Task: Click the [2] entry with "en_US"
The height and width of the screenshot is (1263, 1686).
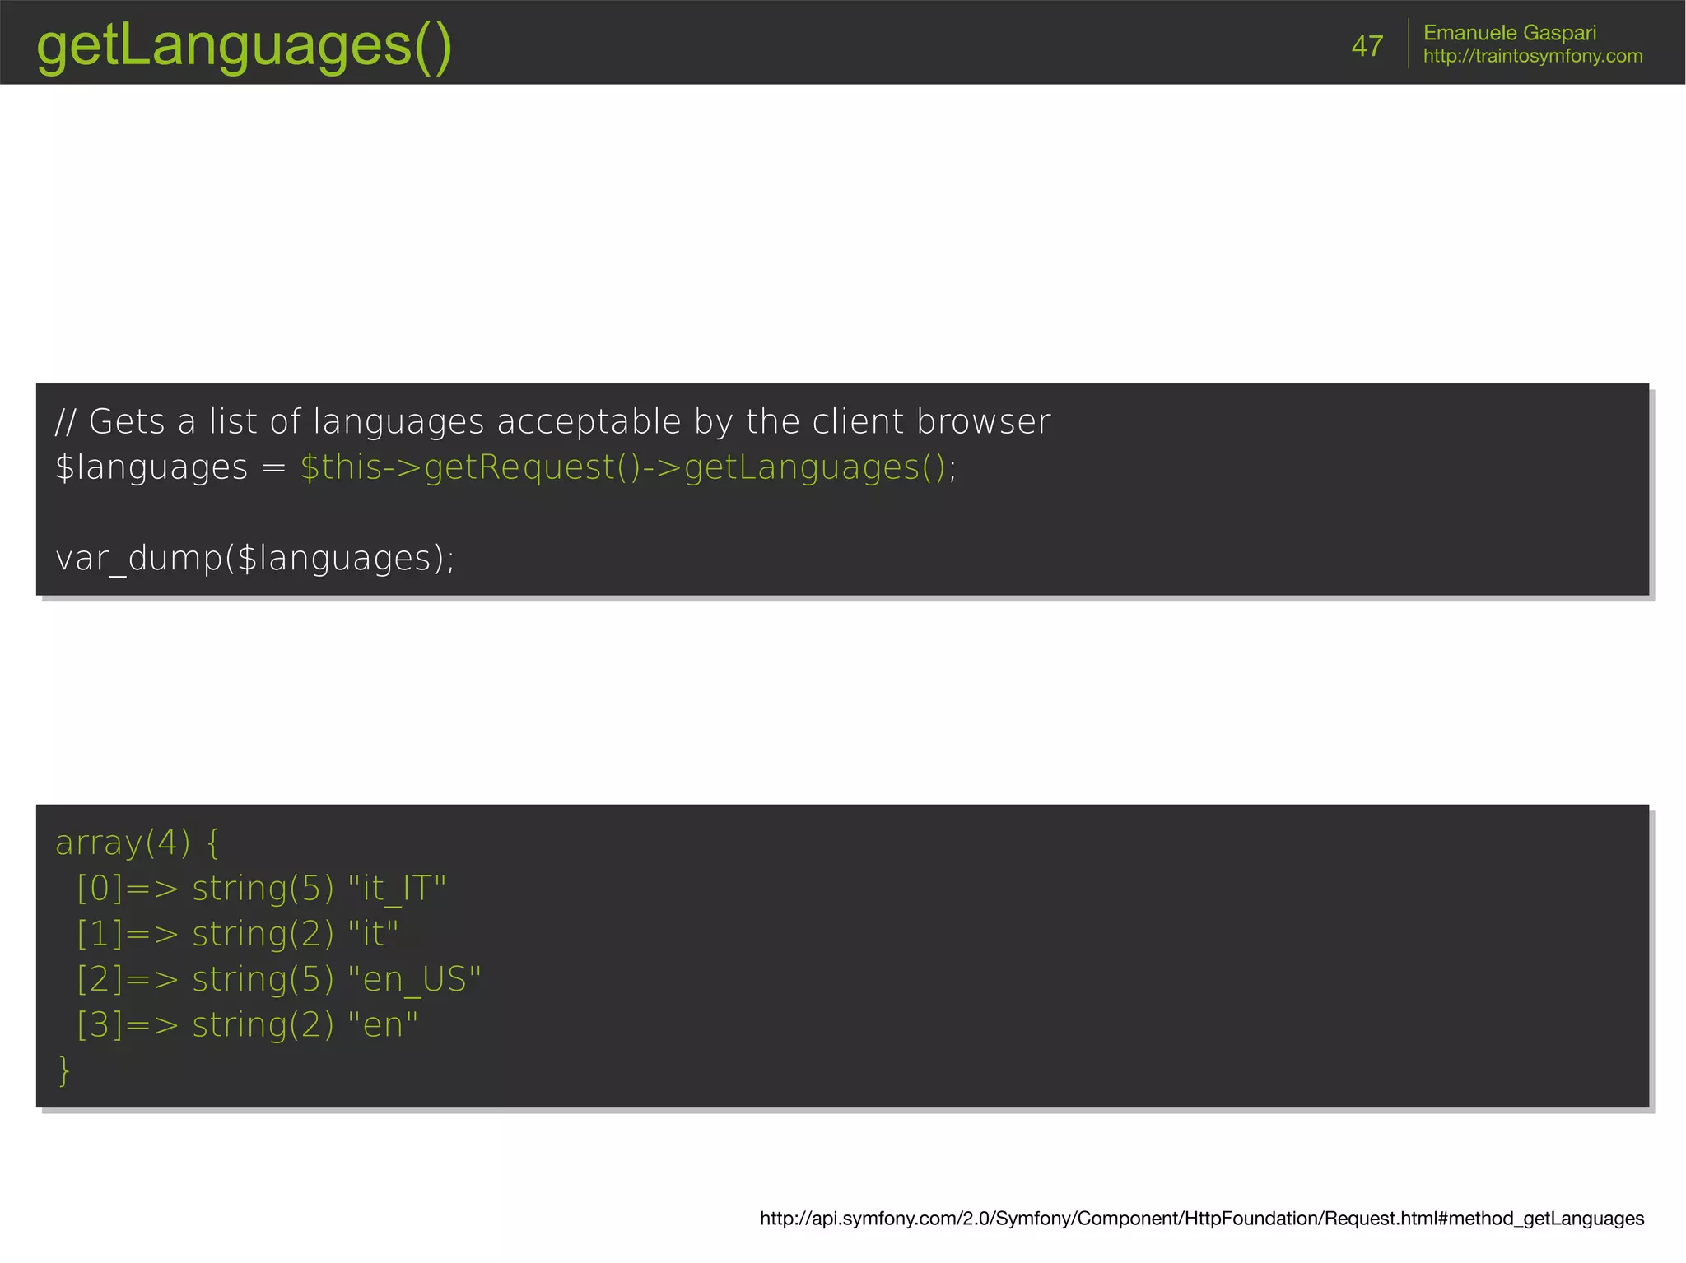Action: click(278, 979)
